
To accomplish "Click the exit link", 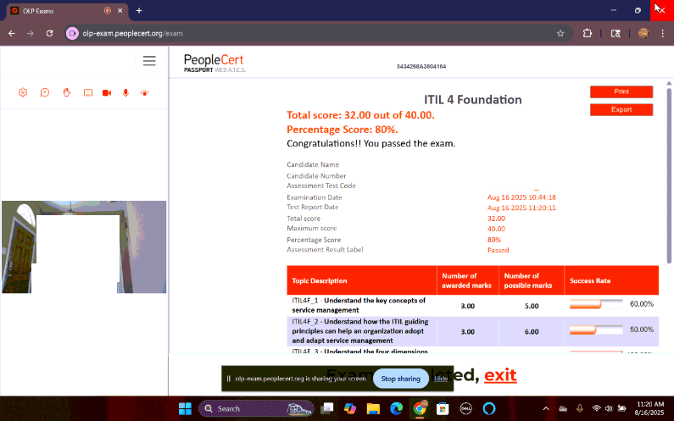I will [x=500, y=375].
